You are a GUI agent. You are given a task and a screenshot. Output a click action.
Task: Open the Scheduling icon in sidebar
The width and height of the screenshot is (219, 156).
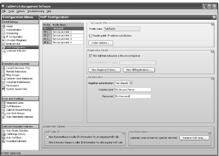pyautogui.click(x=4, y=33)
